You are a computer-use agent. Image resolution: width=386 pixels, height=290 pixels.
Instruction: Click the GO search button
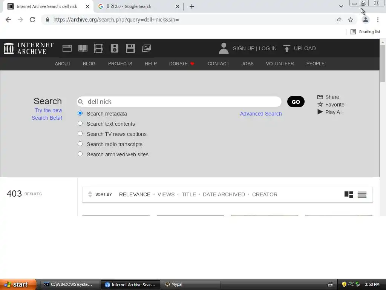[x=296, y=102]
